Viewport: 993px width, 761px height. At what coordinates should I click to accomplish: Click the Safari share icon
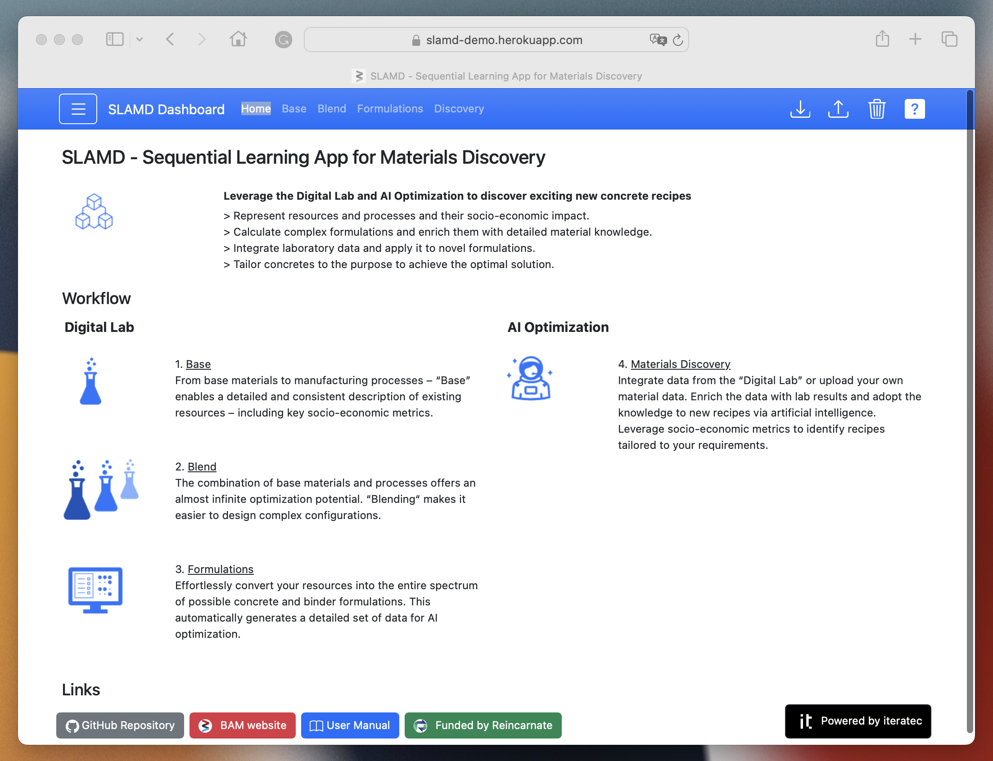(x=882, y=39)
